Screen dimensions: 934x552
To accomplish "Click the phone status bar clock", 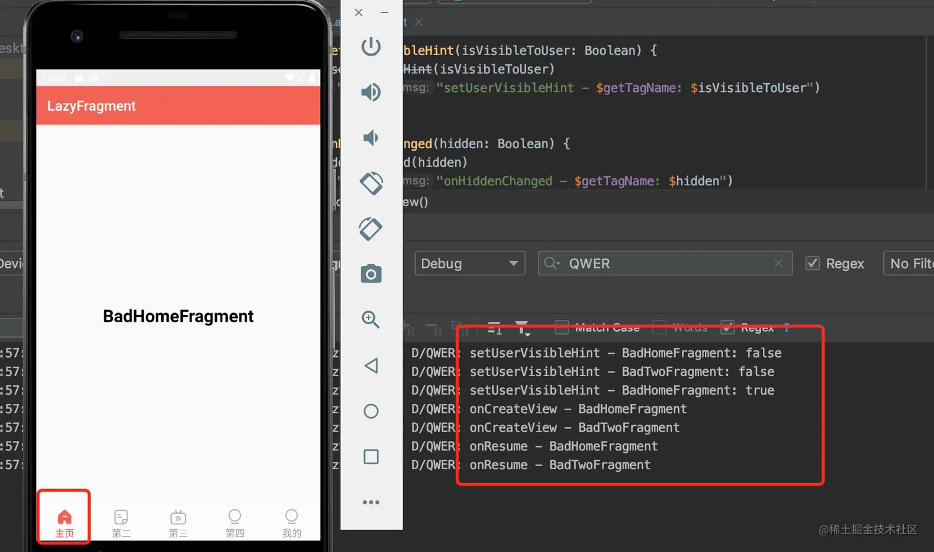I will tap(54, 78).
